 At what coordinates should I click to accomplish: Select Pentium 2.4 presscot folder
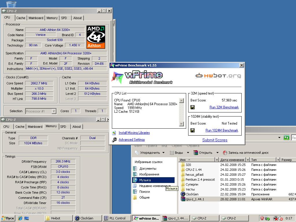pos(200,180)
